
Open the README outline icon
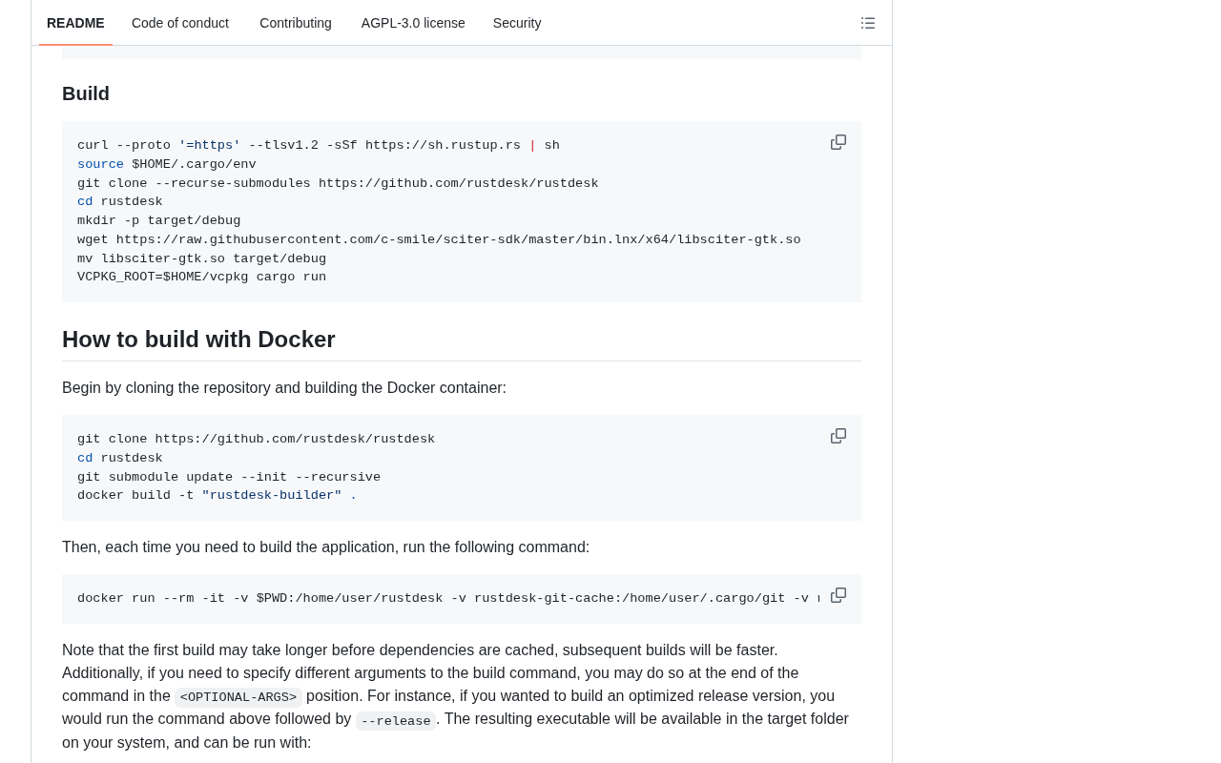tap(868, 23)
